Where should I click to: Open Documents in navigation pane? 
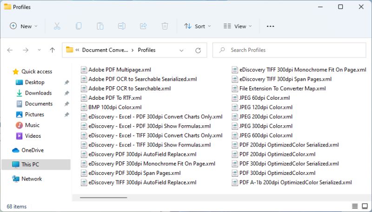click(39, 103)
